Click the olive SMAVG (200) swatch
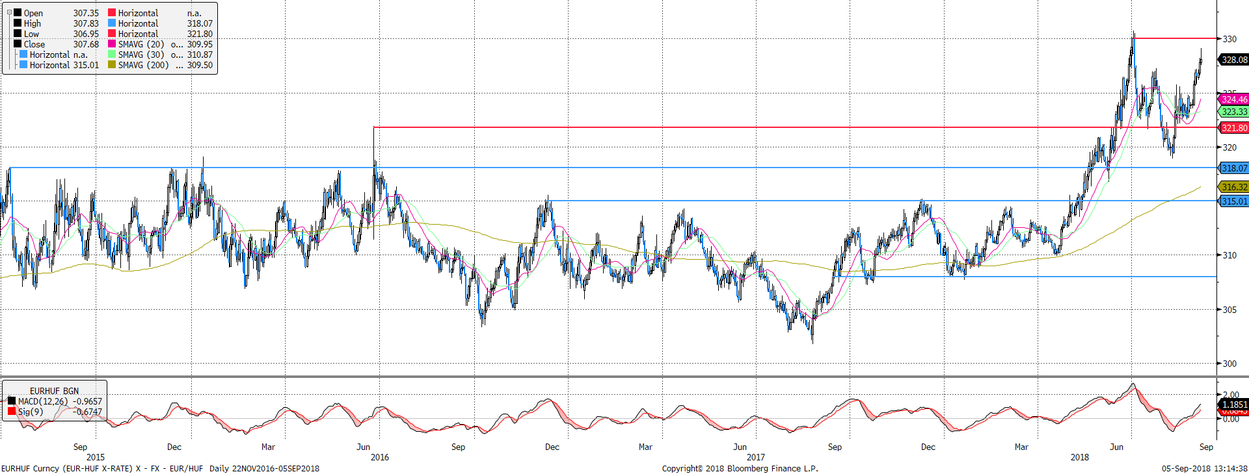This screenshot has width=1249, height=474. pyautogui.click(x=112, y=64)
